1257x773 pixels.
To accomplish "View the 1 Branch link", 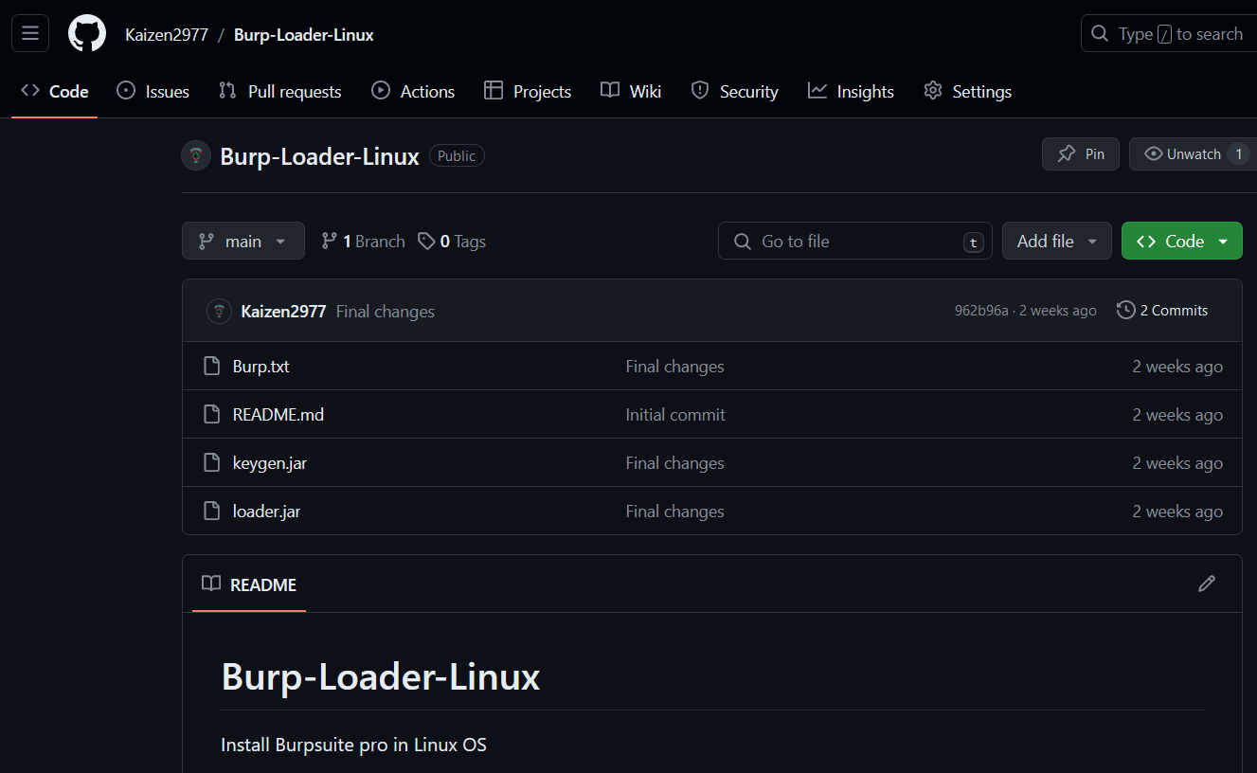I will [x=363, y=242].
